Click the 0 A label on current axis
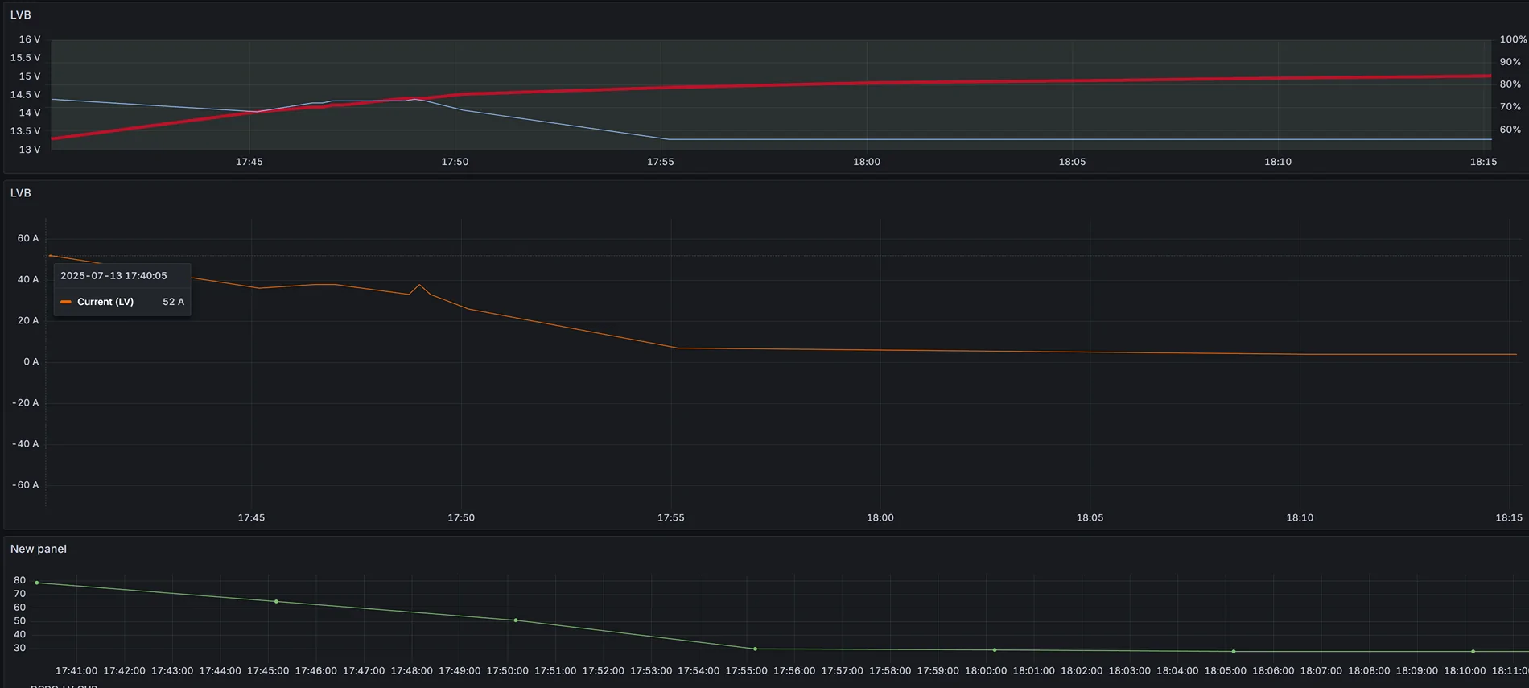 (31, 361)
